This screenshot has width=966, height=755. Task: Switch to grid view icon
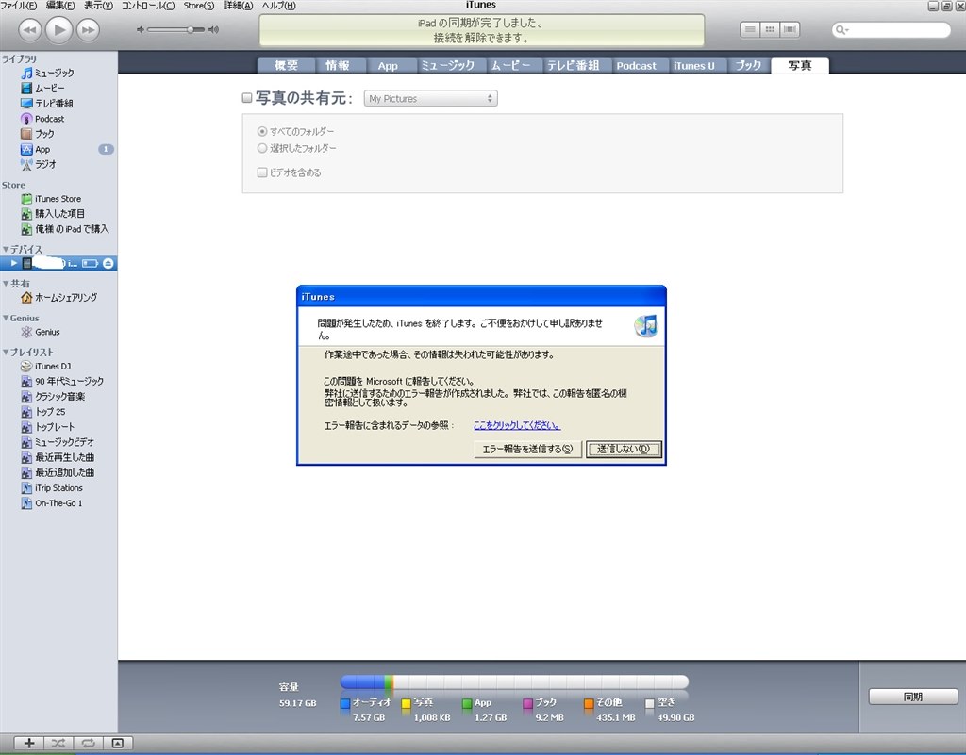(x=770, y=29)
